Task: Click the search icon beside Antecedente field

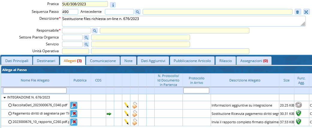Action: pyautogui.click(x=138, y=12)
